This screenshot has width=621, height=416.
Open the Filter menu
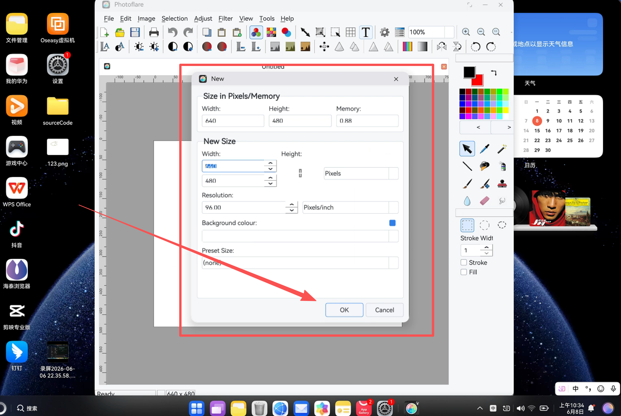[x=225, y=18]
